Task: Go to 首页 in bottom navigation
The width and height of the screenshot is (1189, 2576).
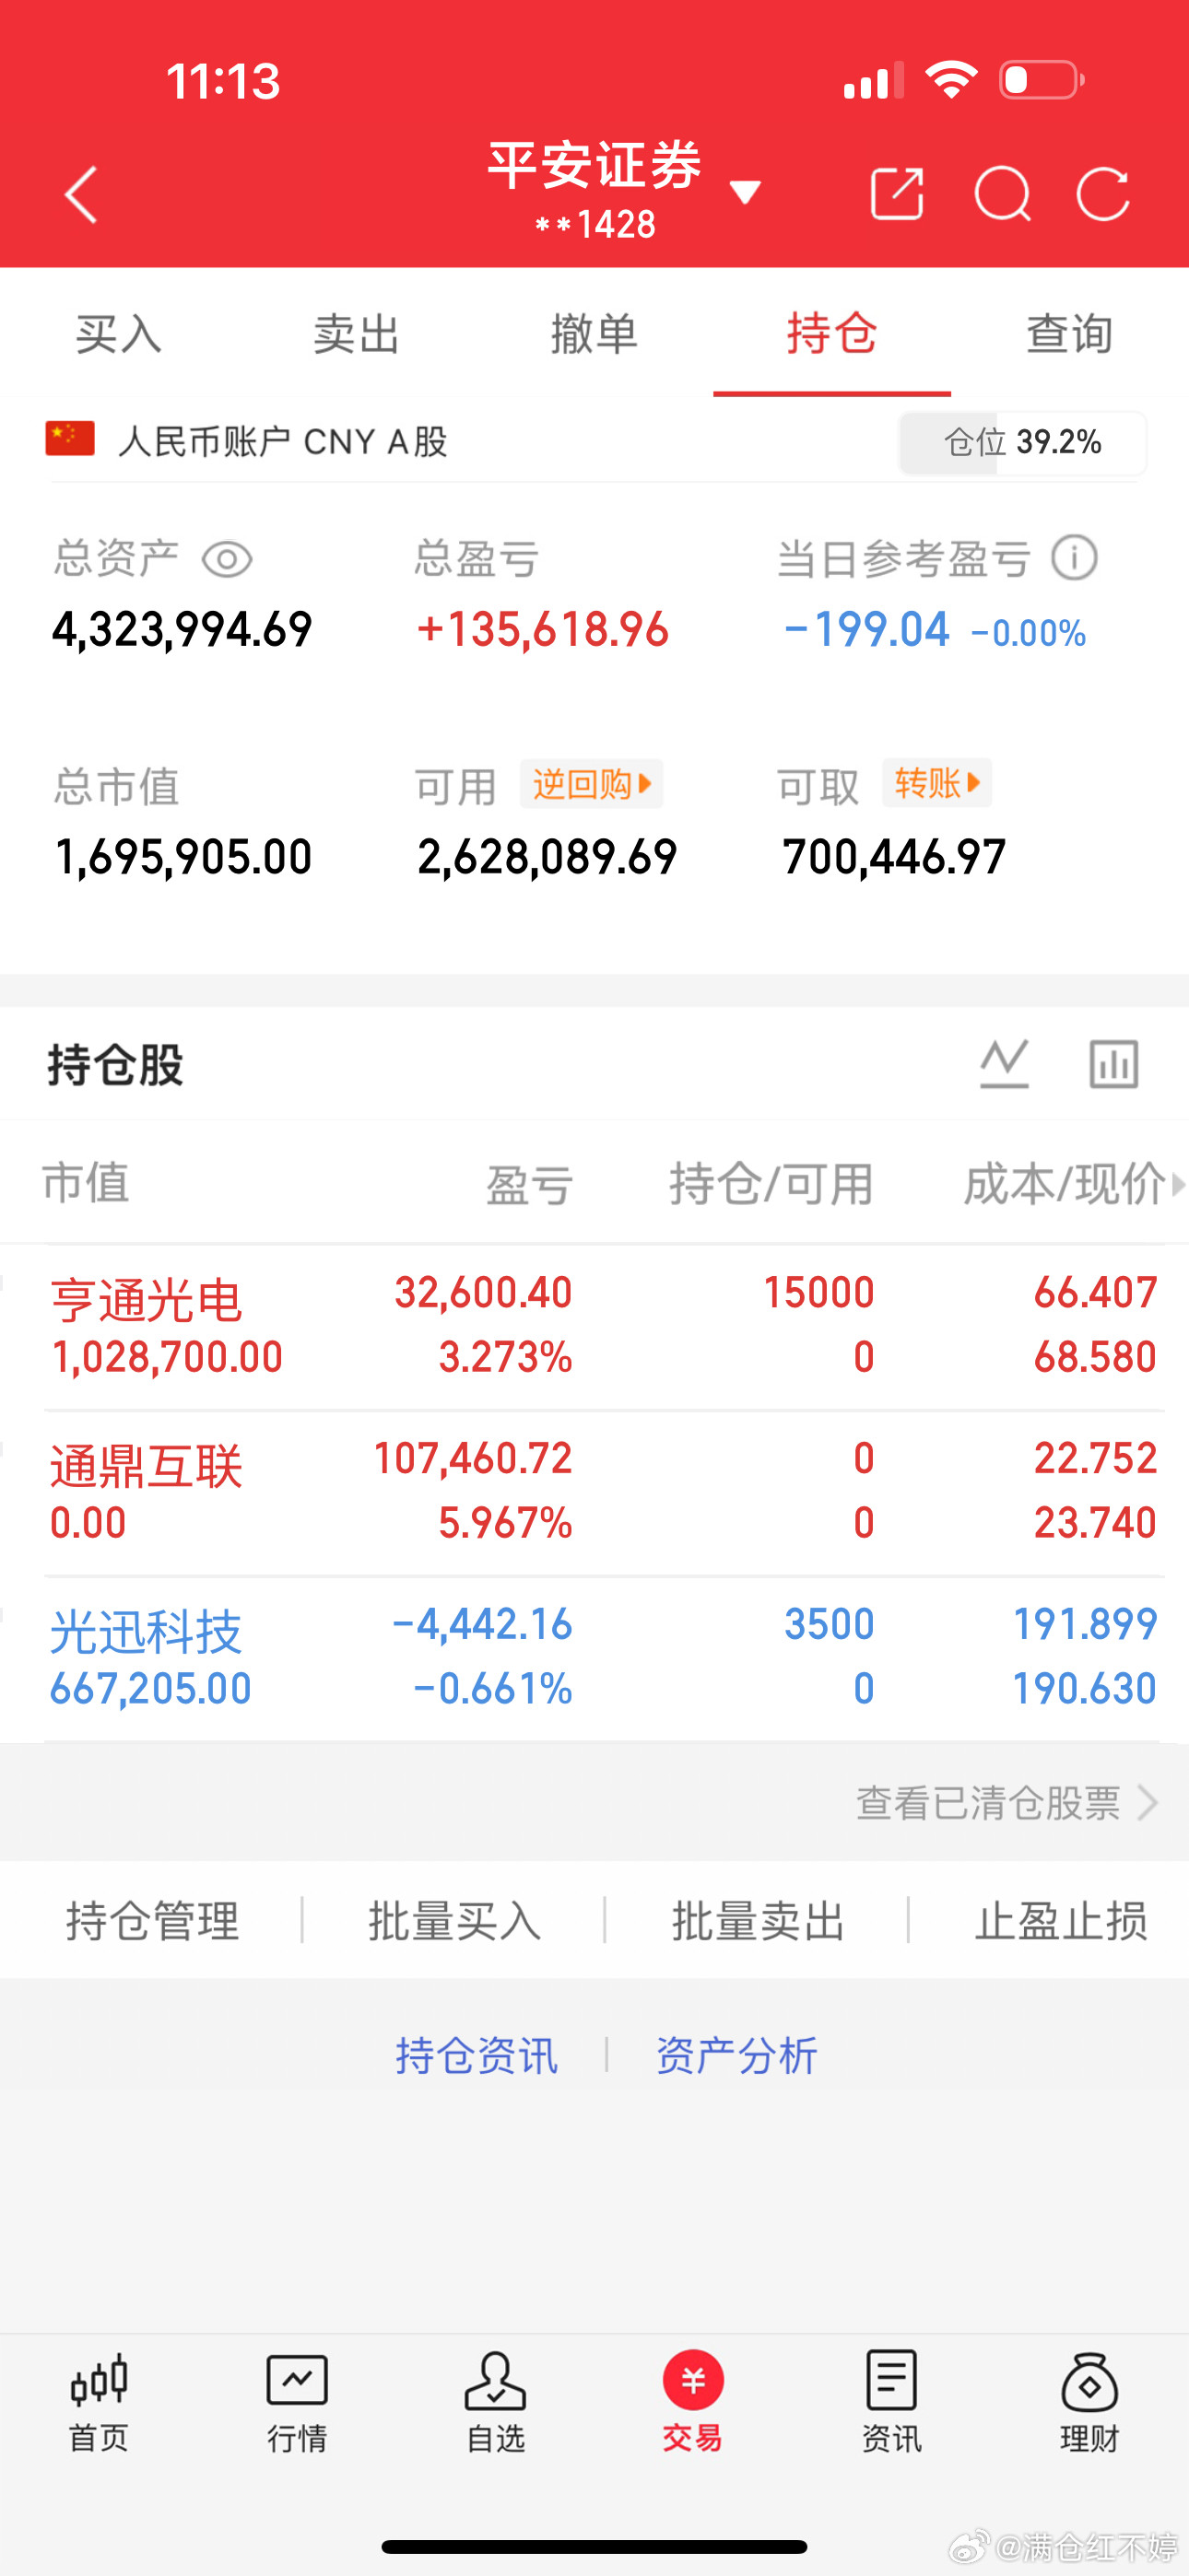Action: (100, 2403)
